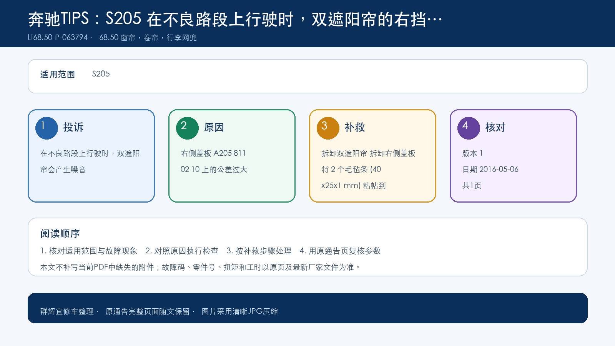Click the page title 奔驰TIPS：S205

(x=85, y=18)
